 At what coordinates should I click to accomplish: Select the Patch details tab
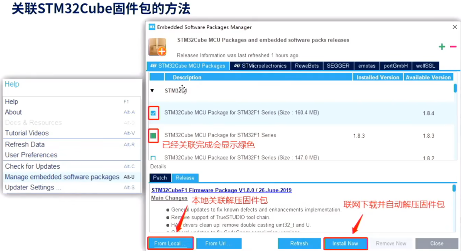coord(160,178)
